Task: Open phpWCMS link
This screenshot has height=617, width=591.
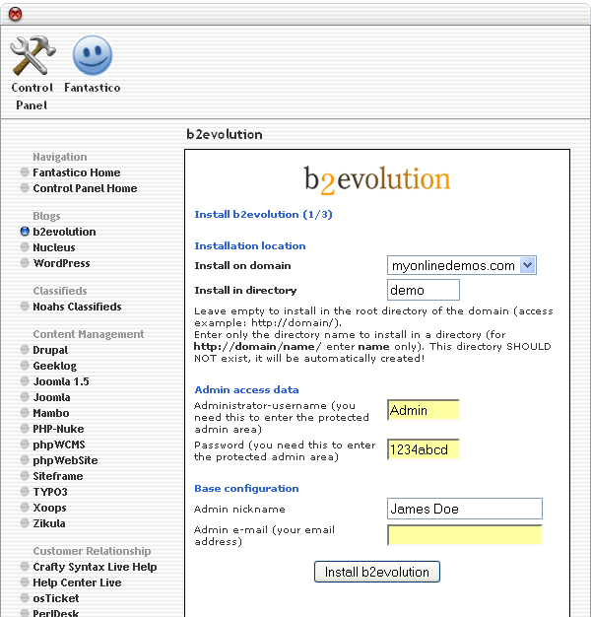Action: pyautogui.click(x=59, y=445)
